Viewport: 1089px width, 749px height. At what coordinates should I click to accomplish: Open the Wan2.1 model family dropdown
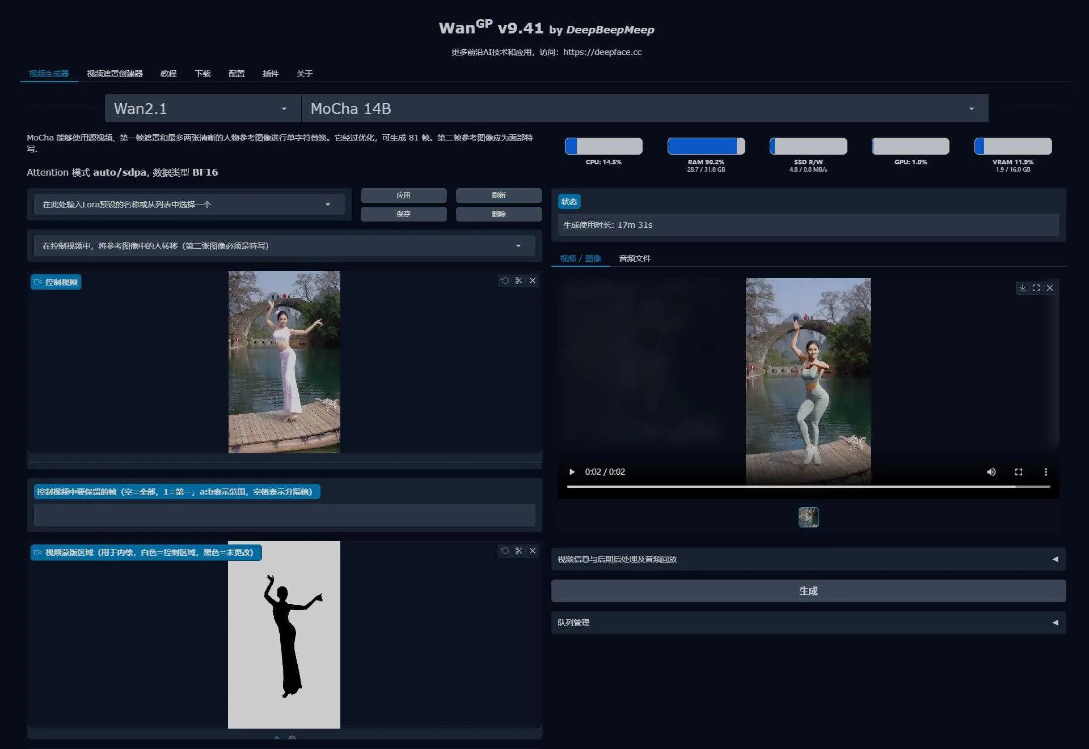(202, 109)
